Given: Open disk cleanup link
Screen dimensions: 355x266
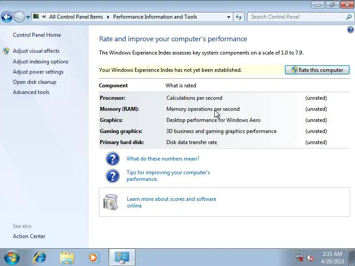Looking at the screenshot, I should [35, 82].
